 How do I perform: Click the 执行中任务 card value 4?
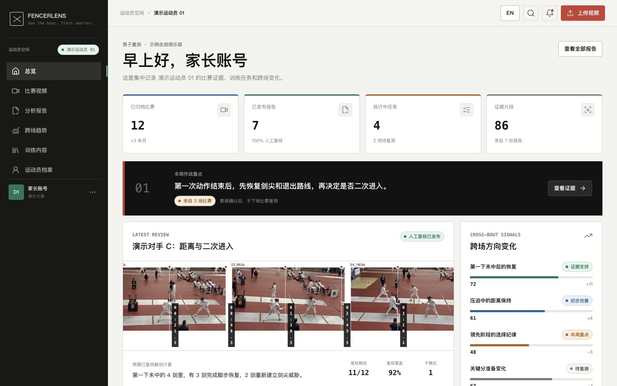pyautogui.click(x=377, y=125)
